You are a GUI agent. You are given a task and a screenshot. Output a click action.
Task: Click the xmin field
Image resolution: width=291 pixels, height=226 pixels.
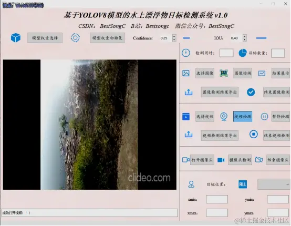217,199
